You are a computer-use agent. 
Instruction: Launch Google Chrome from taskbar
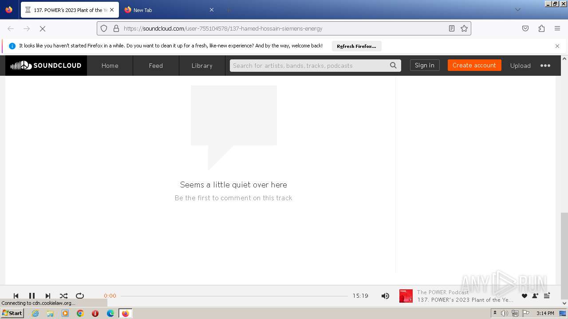coord(80,313)
